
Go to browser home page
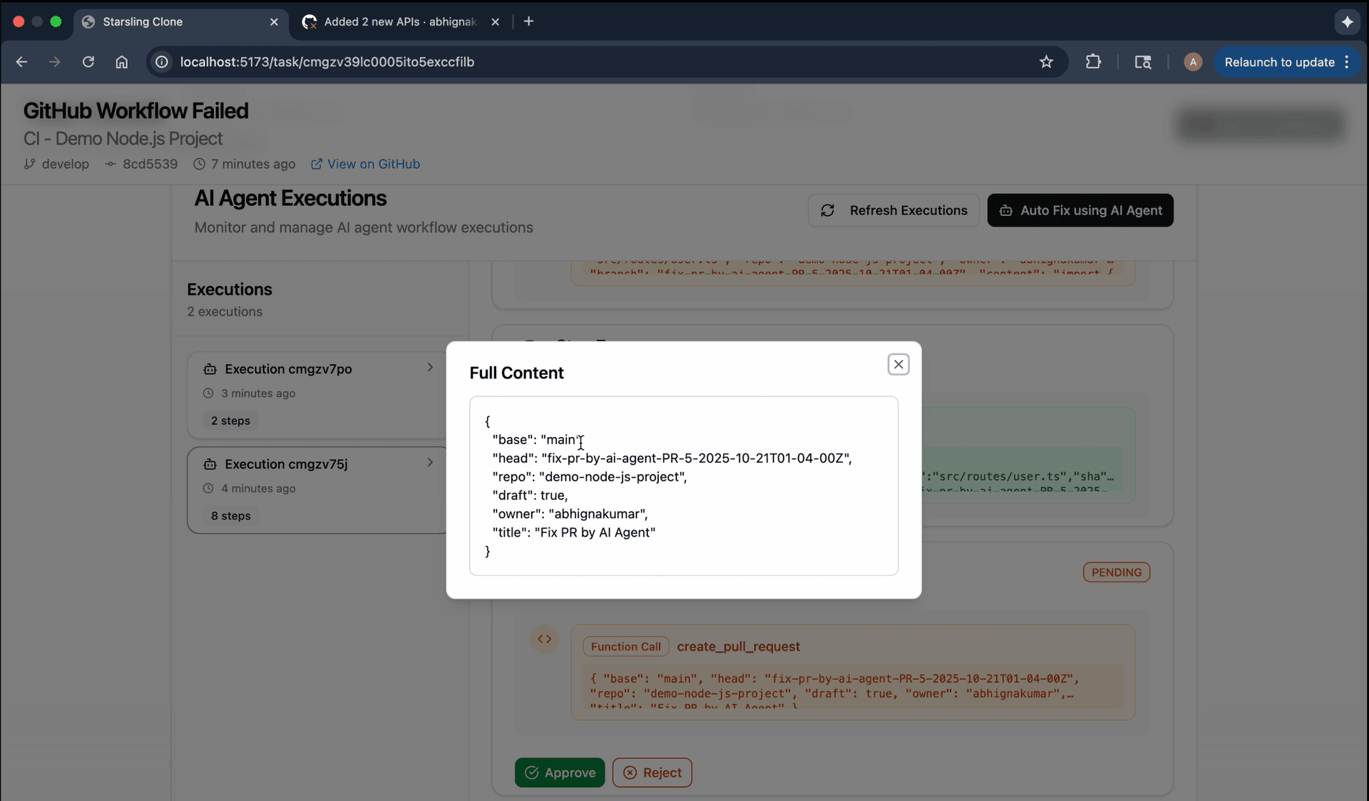(x=122, y=62)
